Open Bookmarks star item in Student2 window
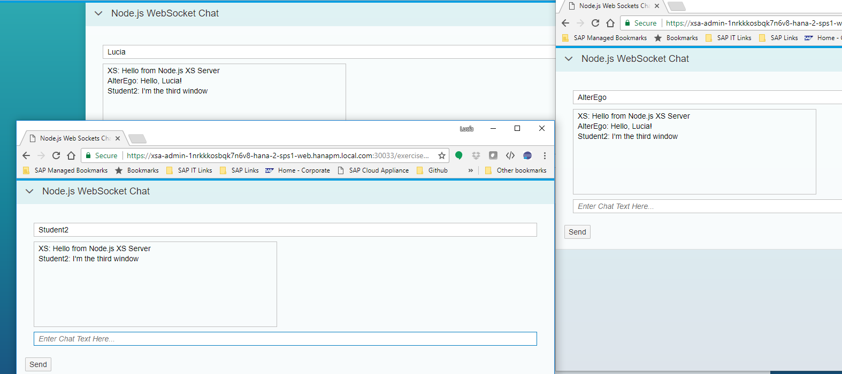The height and width of the screenshot is (374, 842). click(x=137, y=170)
